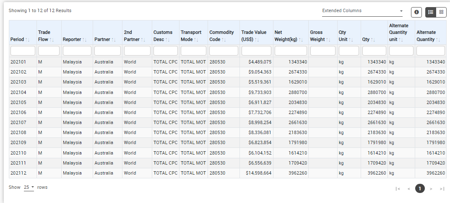Go to the next page arrow
The image size is (450, 203).
(431, 189)
